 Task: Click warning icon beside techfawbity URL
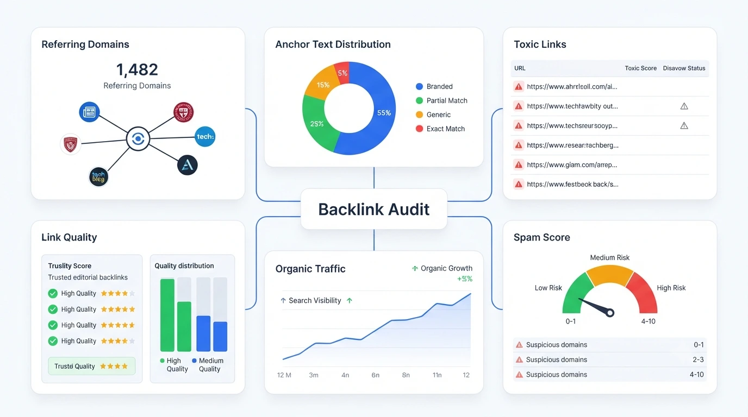coord(519,106)
